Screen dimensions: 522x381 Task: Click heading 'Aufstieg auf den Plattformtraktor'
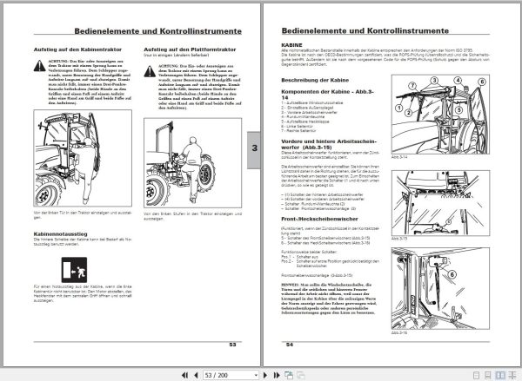[x=190, y=49]
